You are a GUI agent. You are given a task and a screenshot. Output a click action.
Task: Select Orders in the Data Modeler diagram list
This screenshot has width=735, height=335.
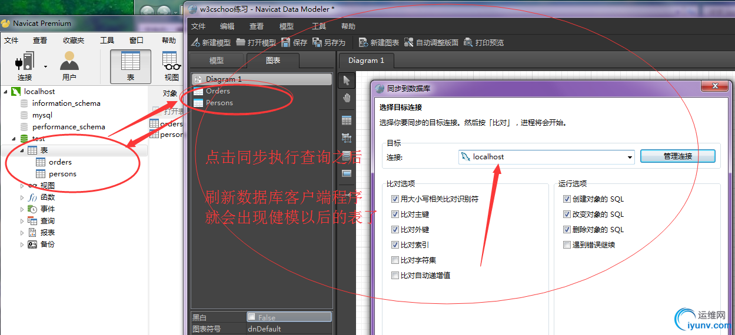(x=218, y=91)
